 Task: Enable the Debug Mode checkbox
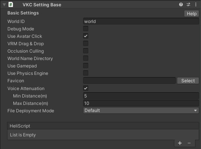pos(86,29)
